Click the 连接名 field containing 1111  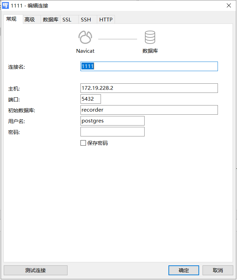click(x=149, y=66)
